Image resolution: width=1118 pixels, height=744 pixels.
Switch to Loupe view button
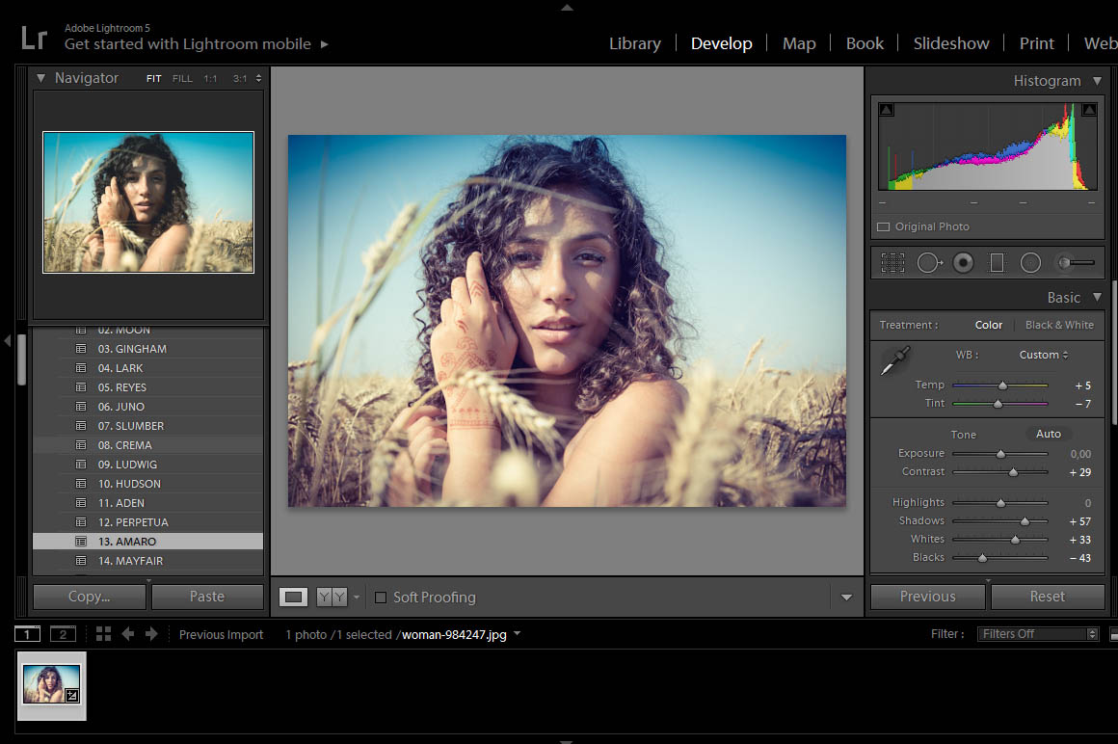click(294, 598)
